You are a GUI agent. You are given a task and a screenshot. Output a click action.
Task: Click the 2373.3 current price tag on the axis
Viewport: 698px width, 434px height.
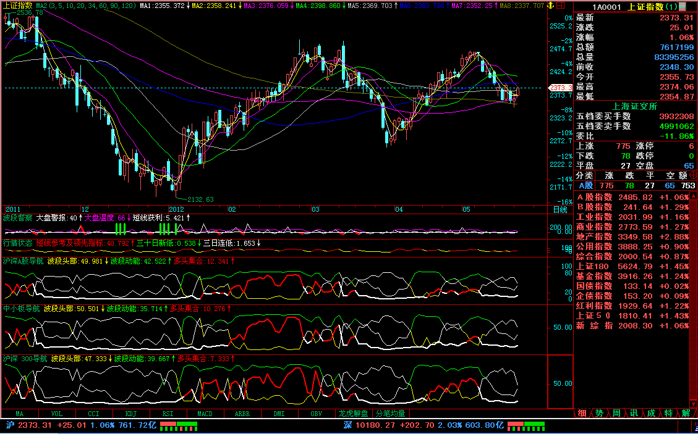coord(561,88)
